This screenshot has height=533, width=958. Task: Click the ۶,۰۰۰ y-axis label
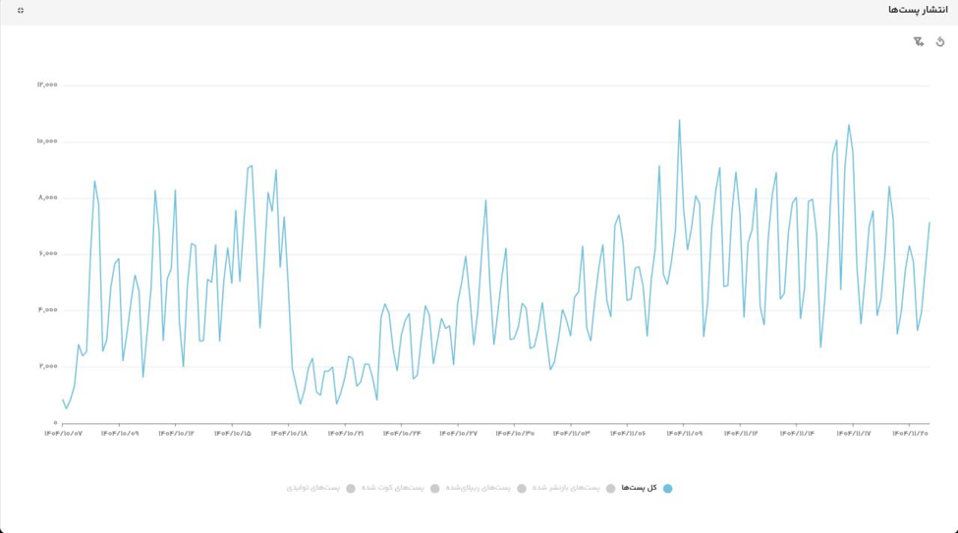click(48, 253)
